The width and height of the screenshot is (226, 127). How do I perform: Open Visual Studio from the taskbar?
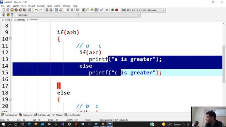(63, 124)
